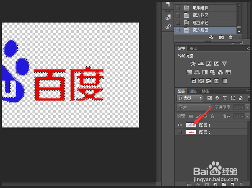Screen dimensions: 252x188
Task: Add an Invert adjustment layer
Action: click(193, 81)
